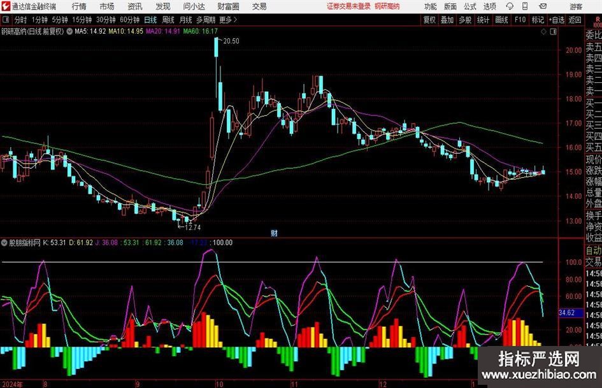Click the 钢研高纳(日线 前复权) chart title
This screenshot has height=388, width=602.
click(x=32, y=31)
